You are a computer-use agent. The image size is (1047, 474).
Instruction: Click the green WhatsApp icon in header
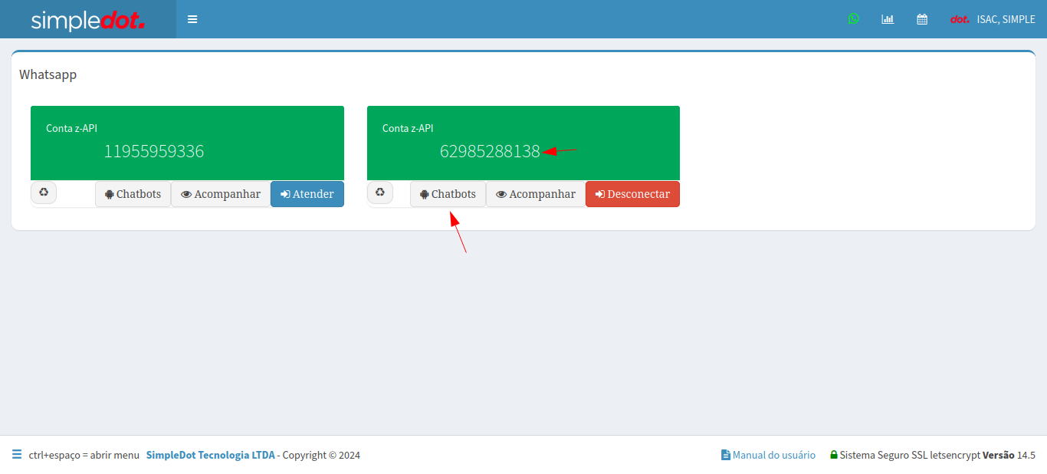coord(853,19)
